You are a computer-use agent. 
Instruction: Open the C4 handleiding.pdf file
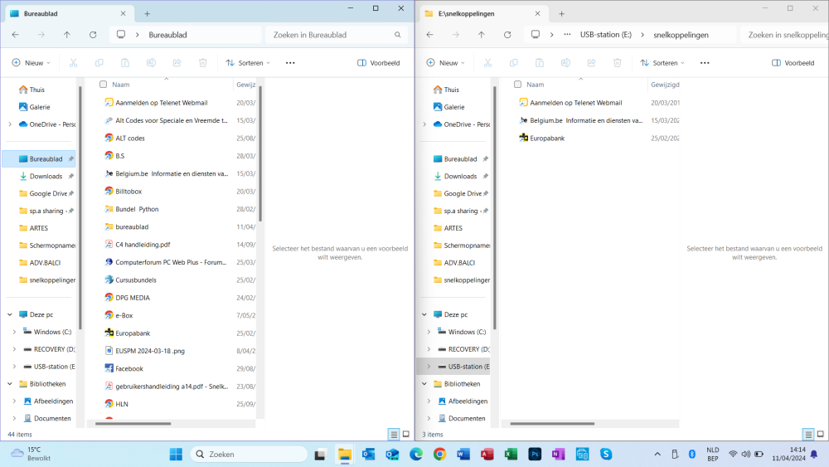coord(143,245)
